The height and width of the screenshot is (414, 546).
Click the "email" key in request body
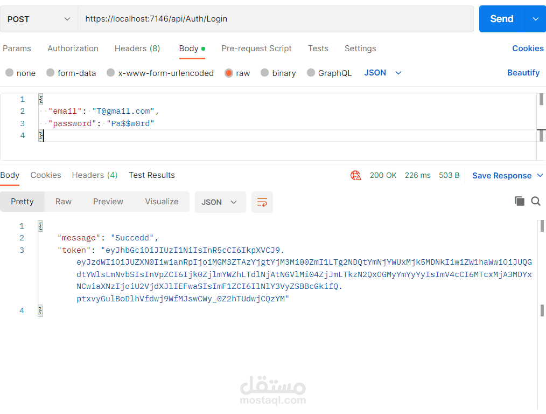[65, 111]
